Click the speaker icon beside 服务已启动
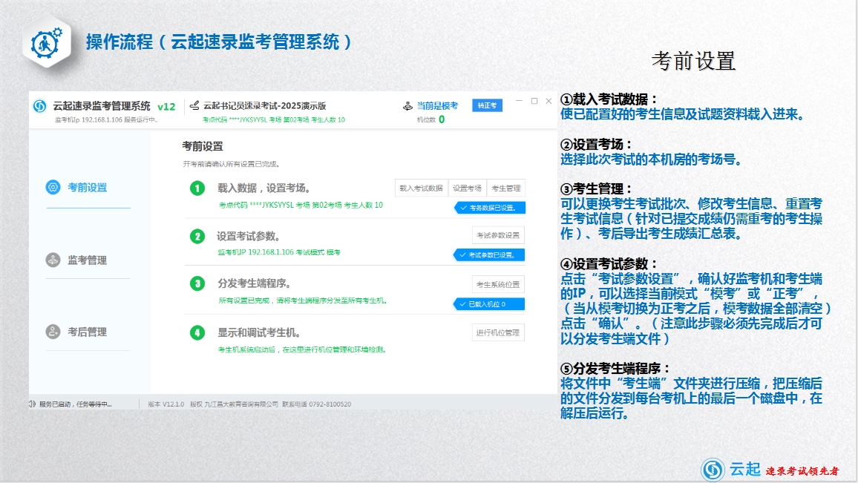 click(32, 404)
